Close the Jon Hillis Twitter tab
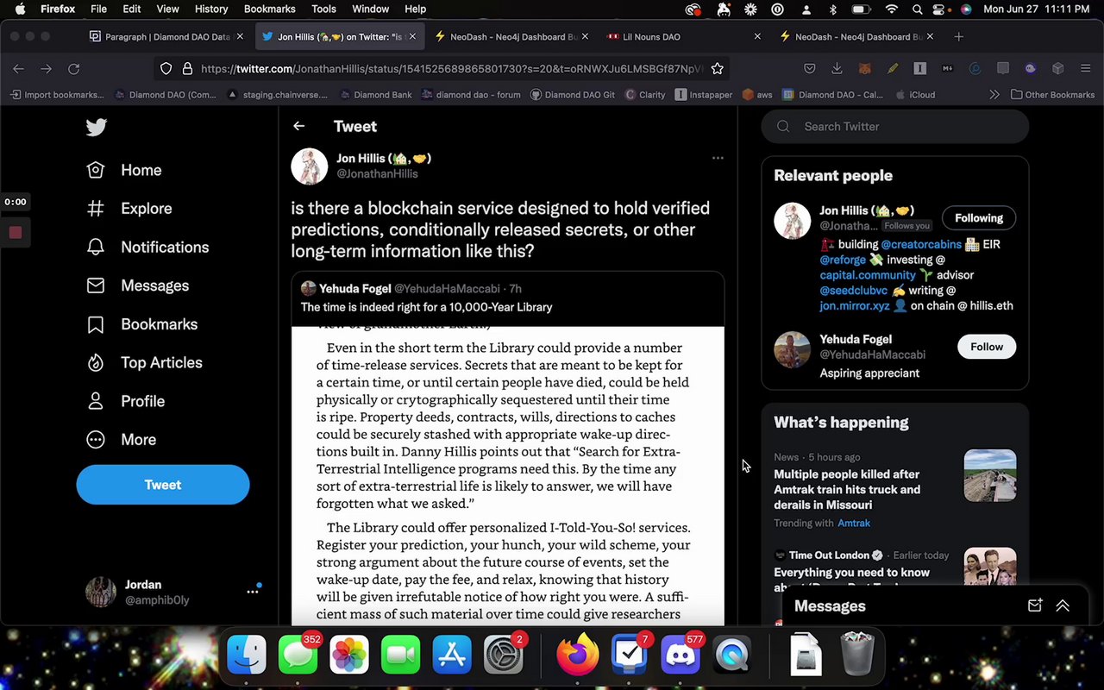Viewport: 1104px width, 690px height. pos(412,37)
